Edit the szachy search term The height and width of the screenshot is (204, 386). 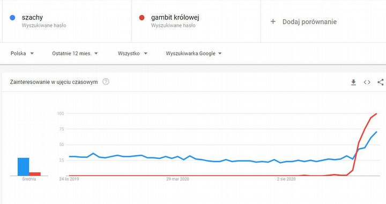pos(32,17)
